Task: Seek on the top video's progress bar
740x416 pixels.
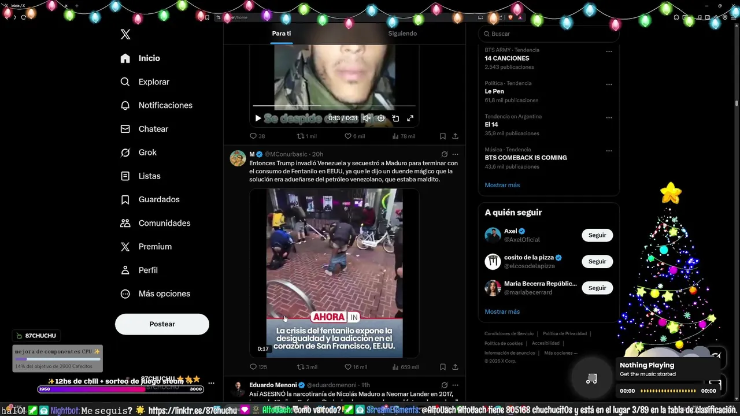Action: (x=334, y=106)
